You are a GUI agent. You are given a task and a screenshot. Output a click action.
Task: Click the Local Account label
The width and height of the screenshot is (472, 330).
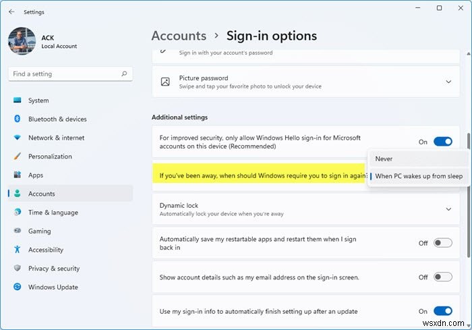(x=59, y=46)
